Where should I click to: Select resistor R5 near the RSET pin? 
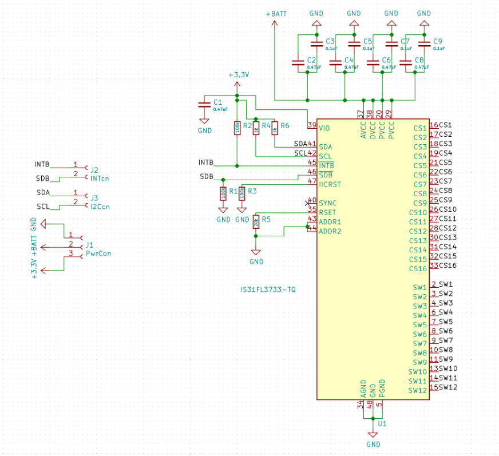point(256,221)
